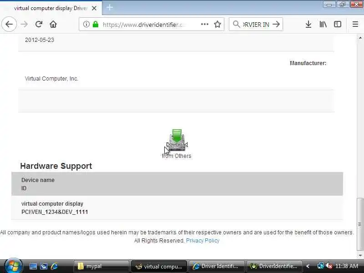Screen dimensions: 364x273
Task: Open a new browser tab
Action: (x=110, y=7)
